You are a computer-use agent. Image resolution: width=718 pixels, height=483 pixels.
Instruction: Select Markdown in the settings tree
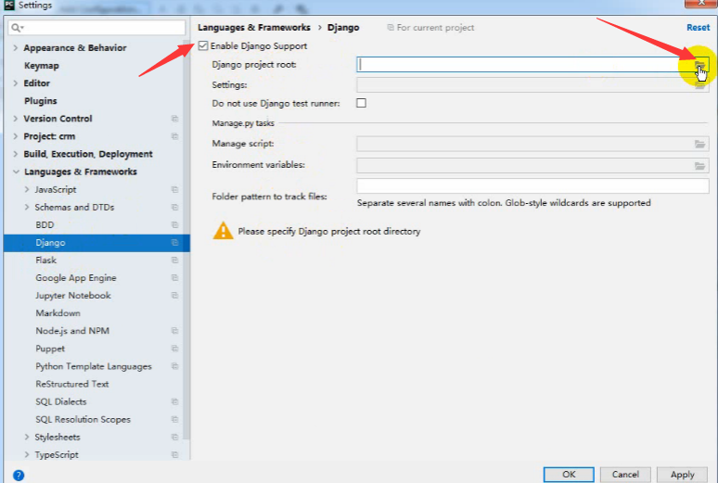click(x=58, y=313)
